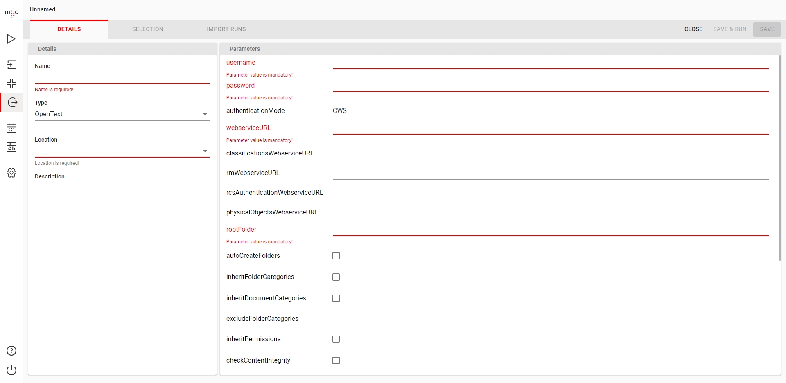The height and width of the screenshot is (383, 786).
Task: Click the play icon in the sidebar
Action: (x=11, y=39)
